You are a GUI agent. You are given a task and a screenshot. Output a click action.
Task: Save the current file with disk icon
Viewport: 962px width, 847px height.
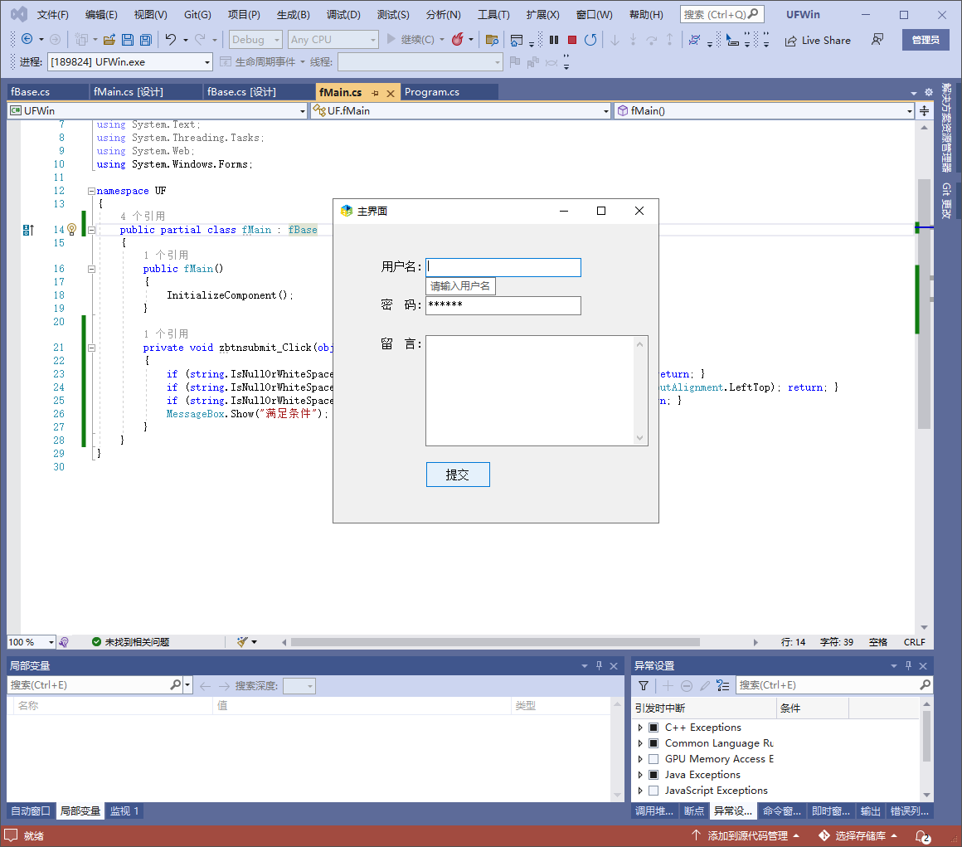[x=128, y=40]
